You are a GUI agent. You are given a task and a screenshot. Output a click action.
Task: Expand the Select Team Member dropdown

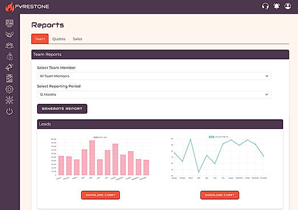[154, 76]
